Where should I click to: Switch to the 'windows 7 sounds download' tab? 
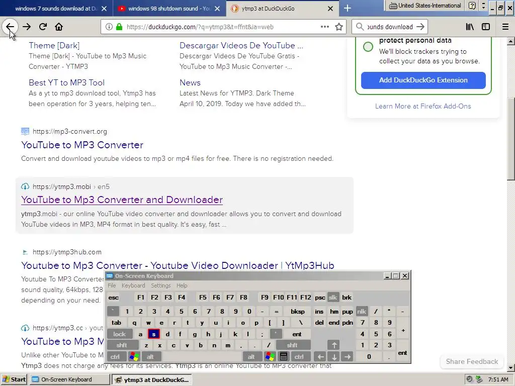point(56,9)
